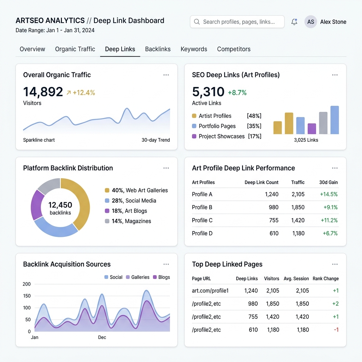The width and height of the screenshot is (362, 362).
Task: Click the Art Blogs legend swatch
Action: coord(107,211)
